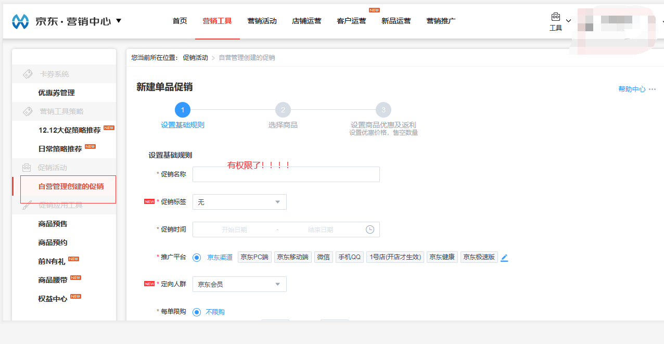Image resolution: width=664 pixels, height=344 pixels.
Task: Open 商品预售 in the sidebar
Action: [53, 224]
